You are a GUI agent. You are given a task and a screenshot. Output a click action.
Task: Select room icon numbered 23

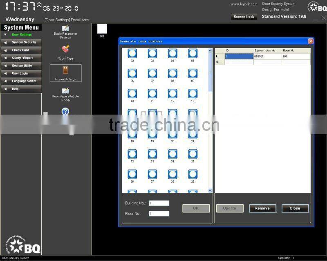pyautogui.click(x=152, y=154)
